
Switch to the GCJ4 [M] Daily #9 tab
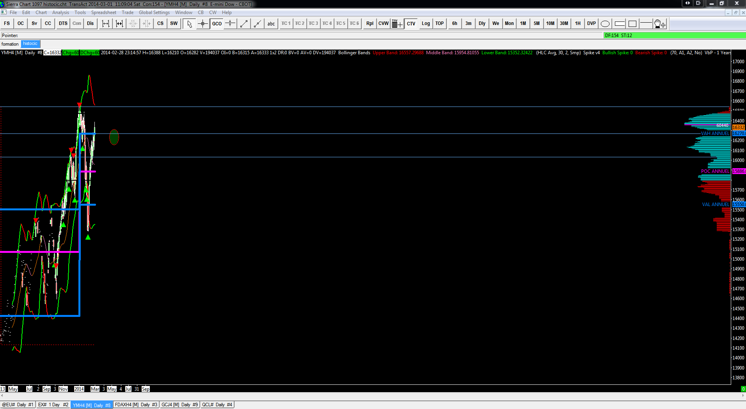[180, 405]
